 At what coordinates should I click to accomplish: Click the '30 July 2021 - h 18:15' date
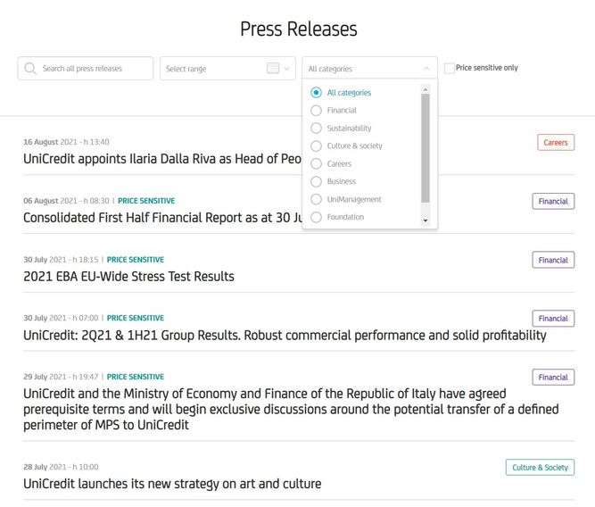click(x=61, y=260)
